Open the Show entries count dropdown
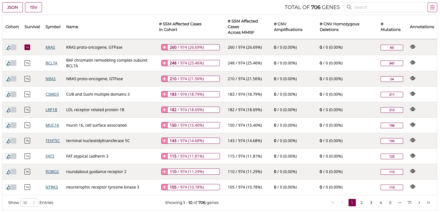This screenshot has width=440, height=213. click(29, 203)
